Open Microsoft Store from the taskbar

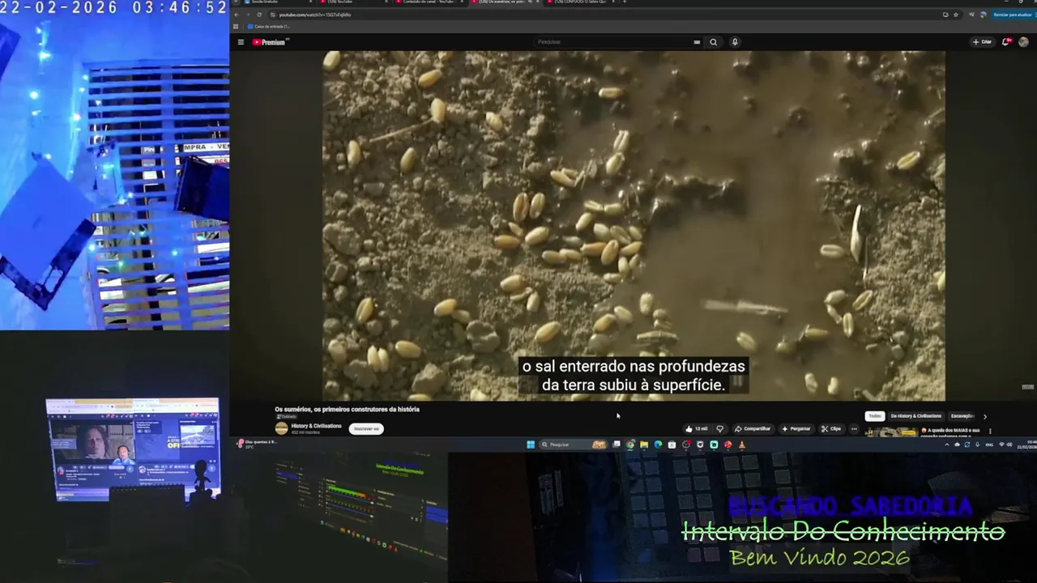[672, 445]
